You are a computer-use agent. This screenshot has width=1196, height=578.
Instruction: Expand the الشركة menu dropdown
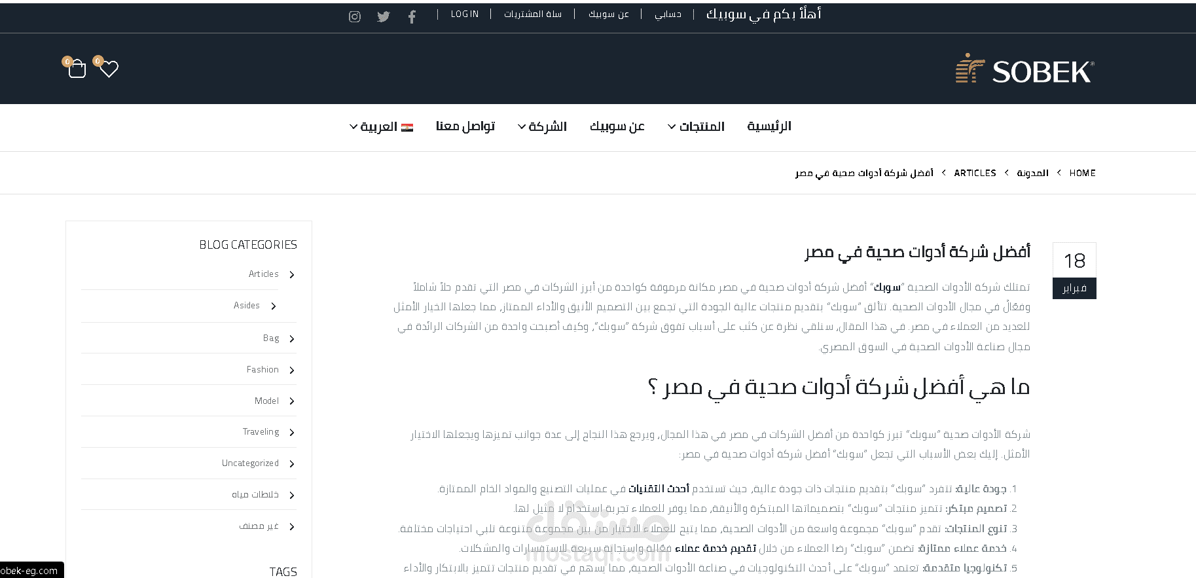click(542, 126)
